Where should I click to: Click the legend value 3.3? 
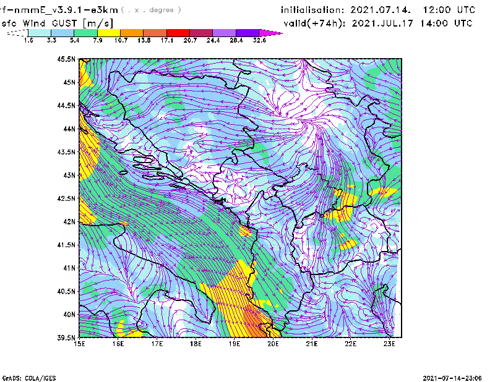51,40
